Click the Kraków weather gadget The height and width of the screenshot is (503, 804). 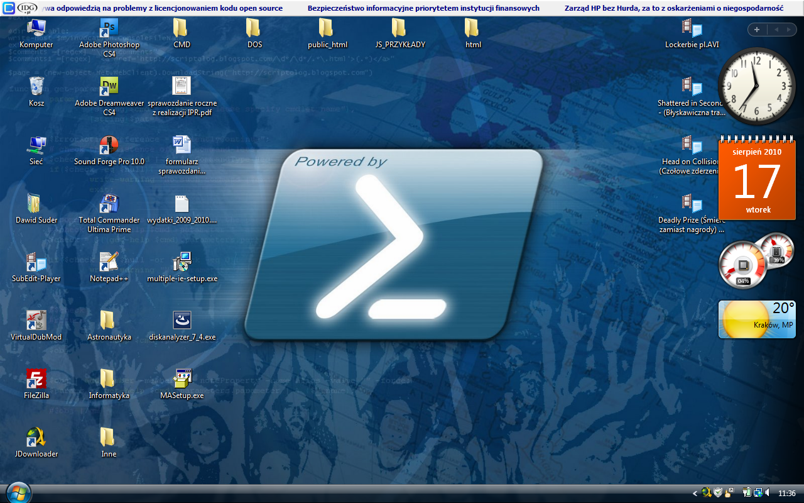click(757, 319)
